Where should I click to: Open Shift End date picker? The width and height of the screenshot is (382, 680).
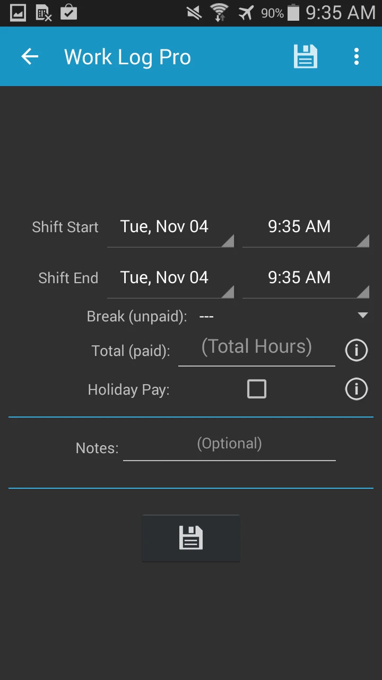[170, 279]
